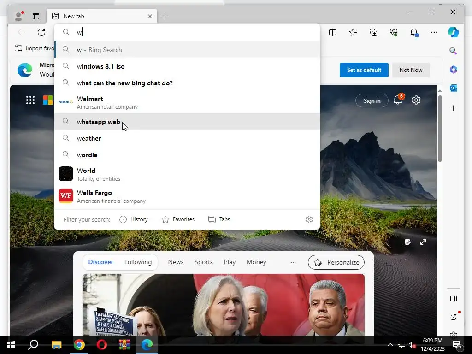Open taskbar search magnifier
The height and width of the screenshot is (354, 472).
pyautogui.click(x=33, y=345)
